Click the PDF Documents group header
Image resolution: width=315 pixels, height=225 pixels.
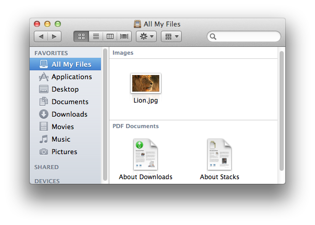click(135, 126)
